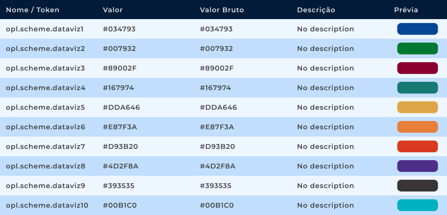Click the dataviz7 red-orange swatch
Image resolution: width=447 pixels, height=215 pixels.
tap(417, 146)
